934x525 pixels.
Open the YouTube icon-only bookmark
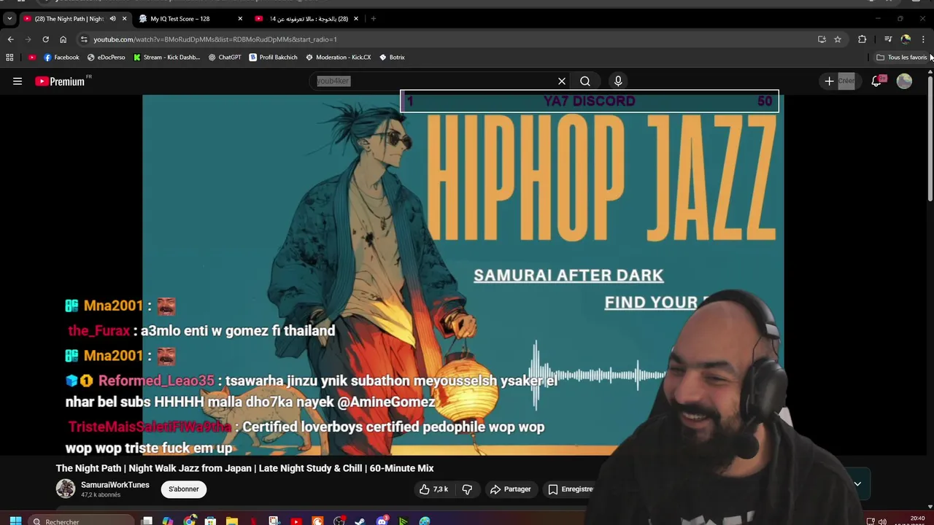click(32, 57)
